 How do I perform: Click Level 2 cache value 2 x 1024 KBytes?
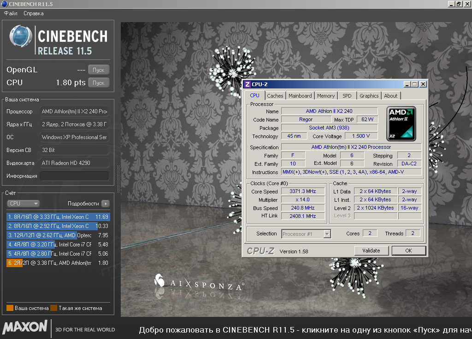point(375,208)
